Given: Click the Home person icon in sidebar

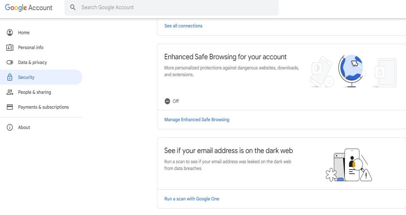Looking at the screenshot, I should (x=10, y=33).
